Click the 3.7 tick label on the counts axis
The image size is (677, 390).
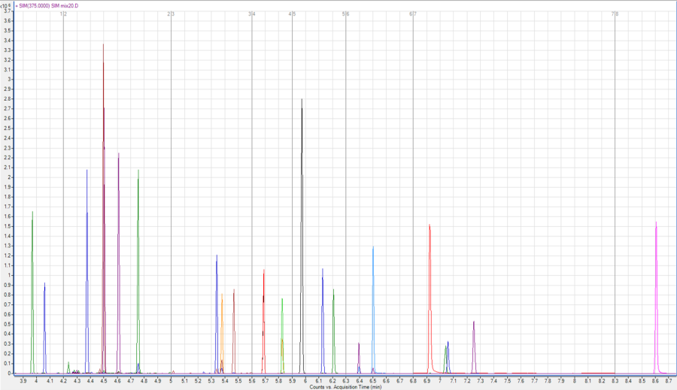tap(7, 11)
